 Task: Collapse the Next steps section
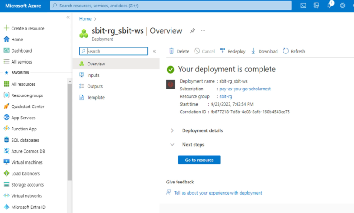172,144
